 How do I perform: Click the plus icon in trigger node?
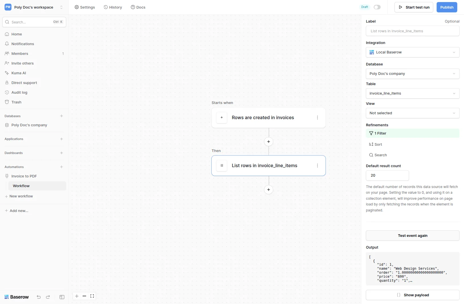(222, 117)
